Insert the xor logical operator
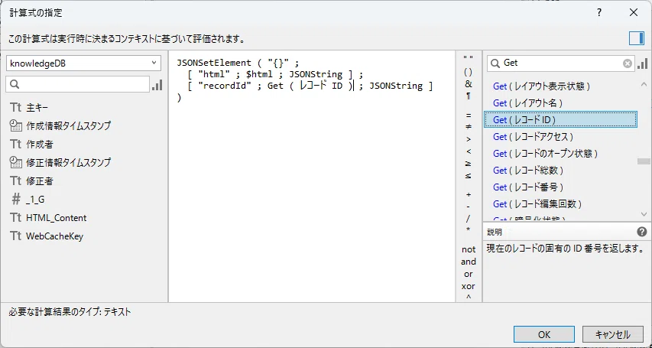 [469, 286]
